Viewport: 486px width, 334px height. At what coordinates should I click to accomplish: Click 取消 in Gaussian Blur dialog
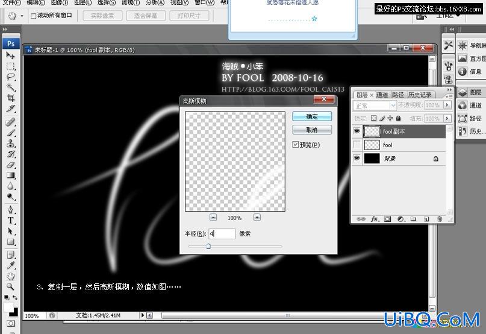(x=312, y=130)
